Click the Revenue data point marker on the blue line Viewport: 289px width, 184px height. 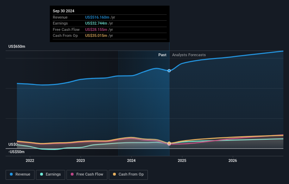(x=169, y=71)
